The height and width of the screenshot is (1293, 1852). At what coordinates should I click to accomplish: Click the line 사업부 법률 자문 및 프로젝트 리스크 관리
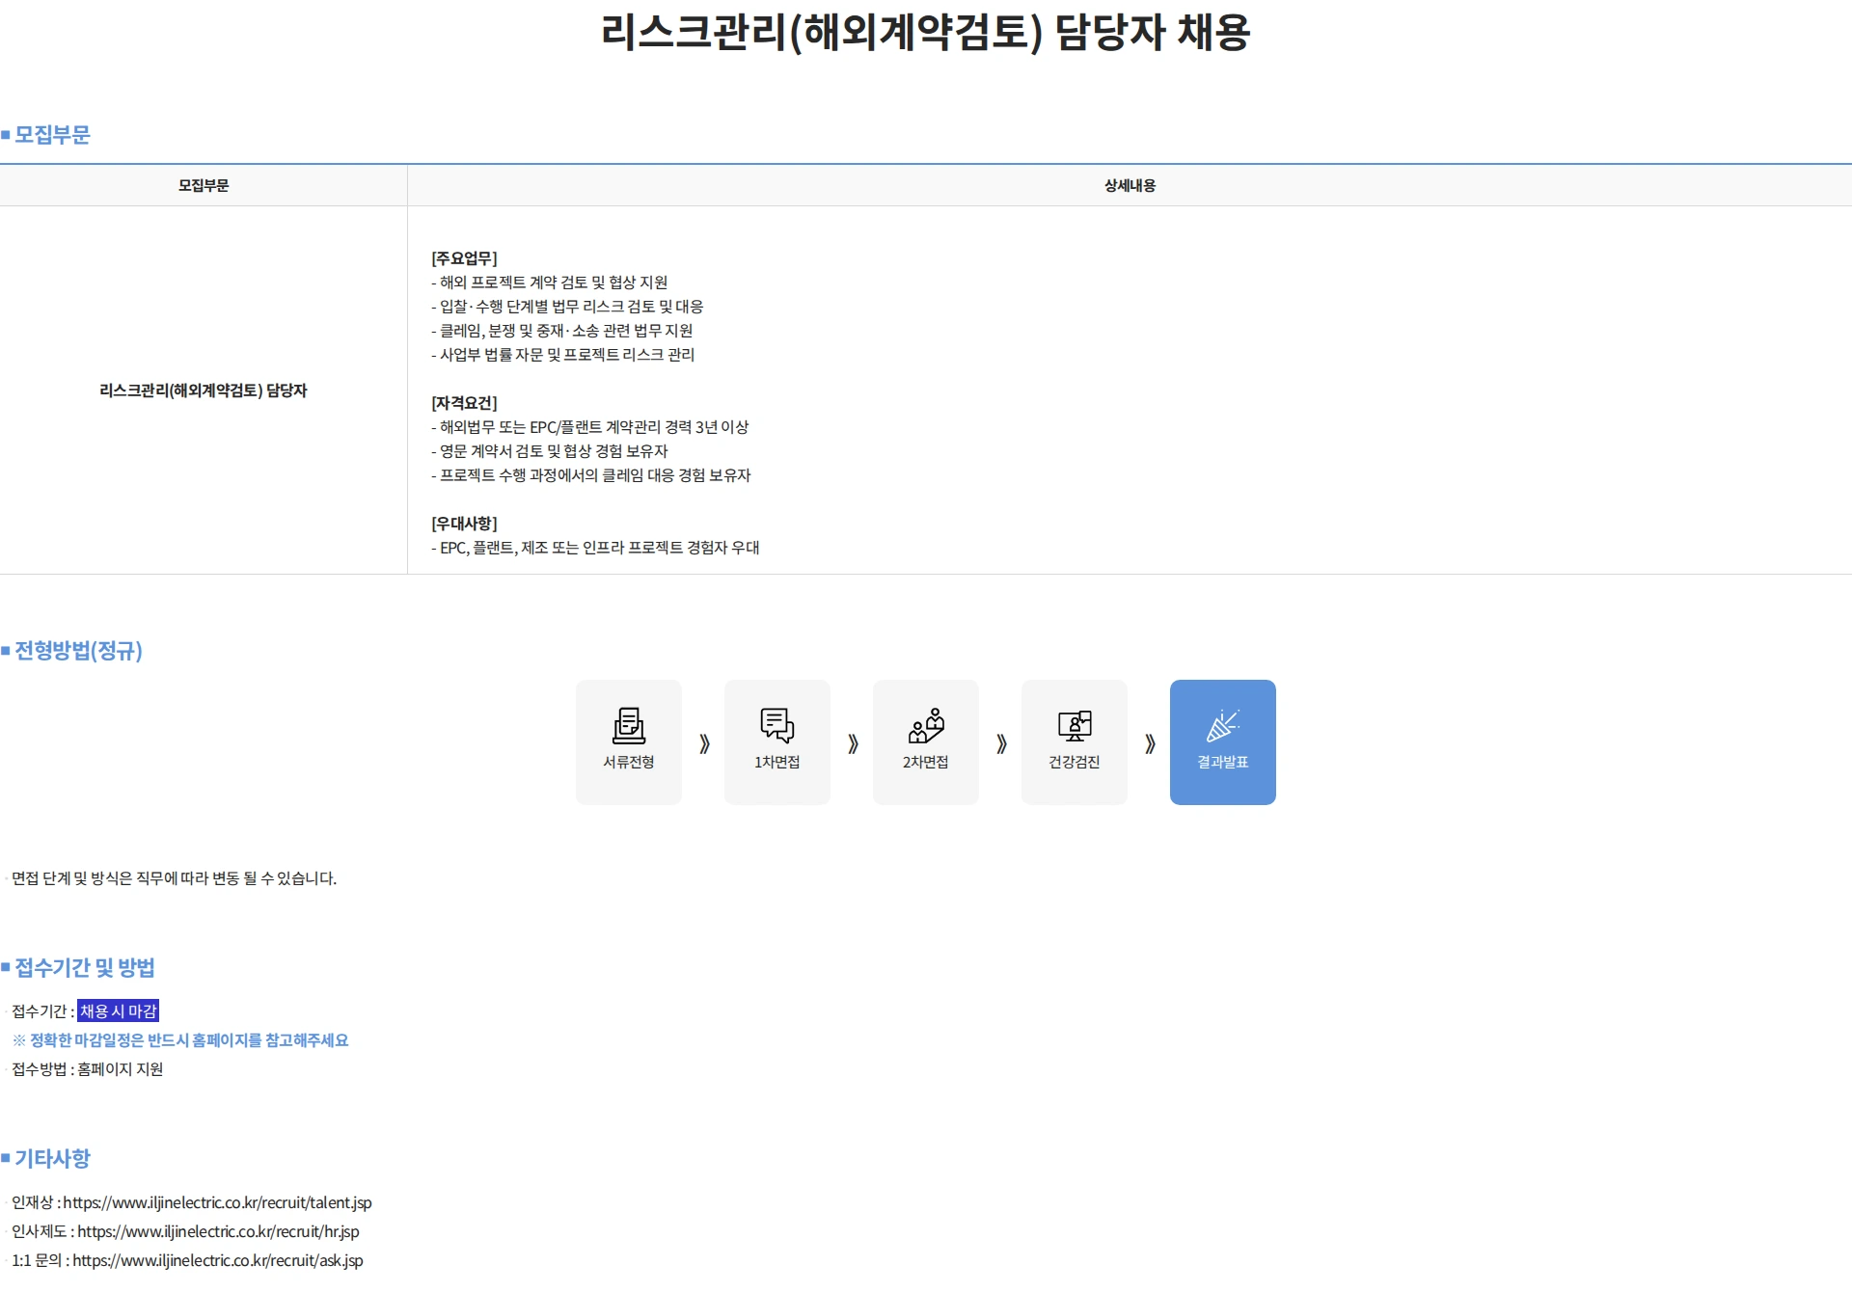click(563, 355)
